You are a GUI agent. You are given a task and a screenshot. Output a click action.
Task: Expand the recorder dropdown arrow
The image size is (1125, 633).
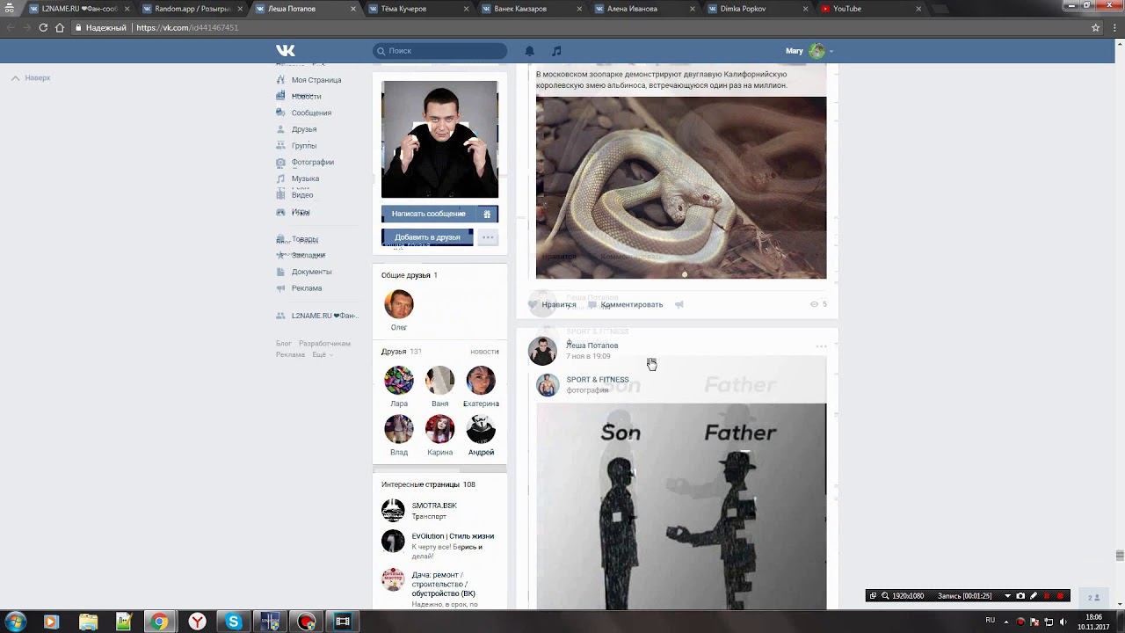point(1007,596)
